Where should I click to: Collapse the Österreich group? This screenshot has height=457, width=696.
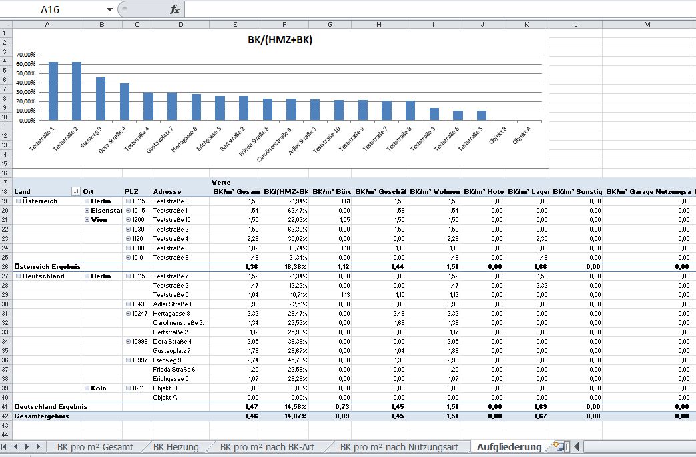click(x=18, y=201)
